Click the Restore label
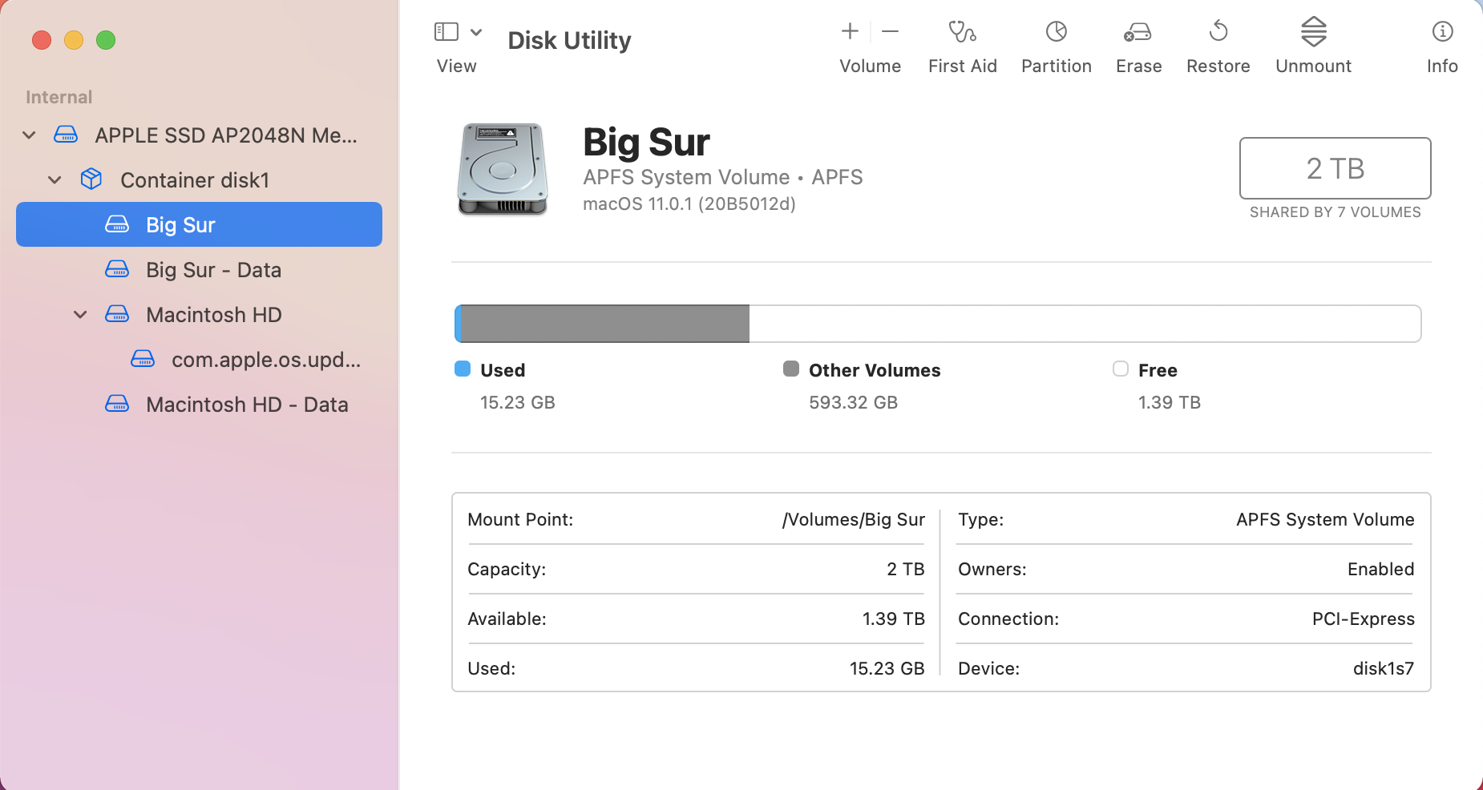 [1218, 67]
